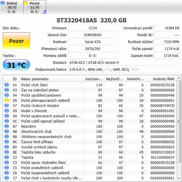
Task: Click the blue status dot for ID 01
Action: point(7,85)
